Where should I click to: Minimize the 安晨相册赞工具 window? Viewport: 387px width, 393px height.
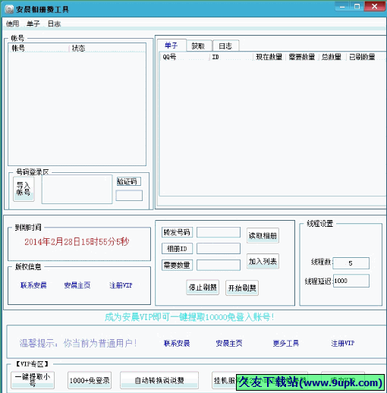pyautogui.click(x=342, y=6)
